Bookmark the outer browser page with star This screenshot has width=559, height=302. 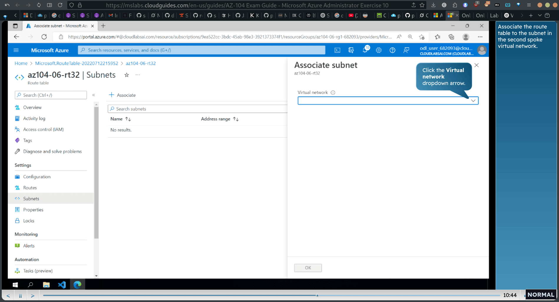[x=422, y=5]
